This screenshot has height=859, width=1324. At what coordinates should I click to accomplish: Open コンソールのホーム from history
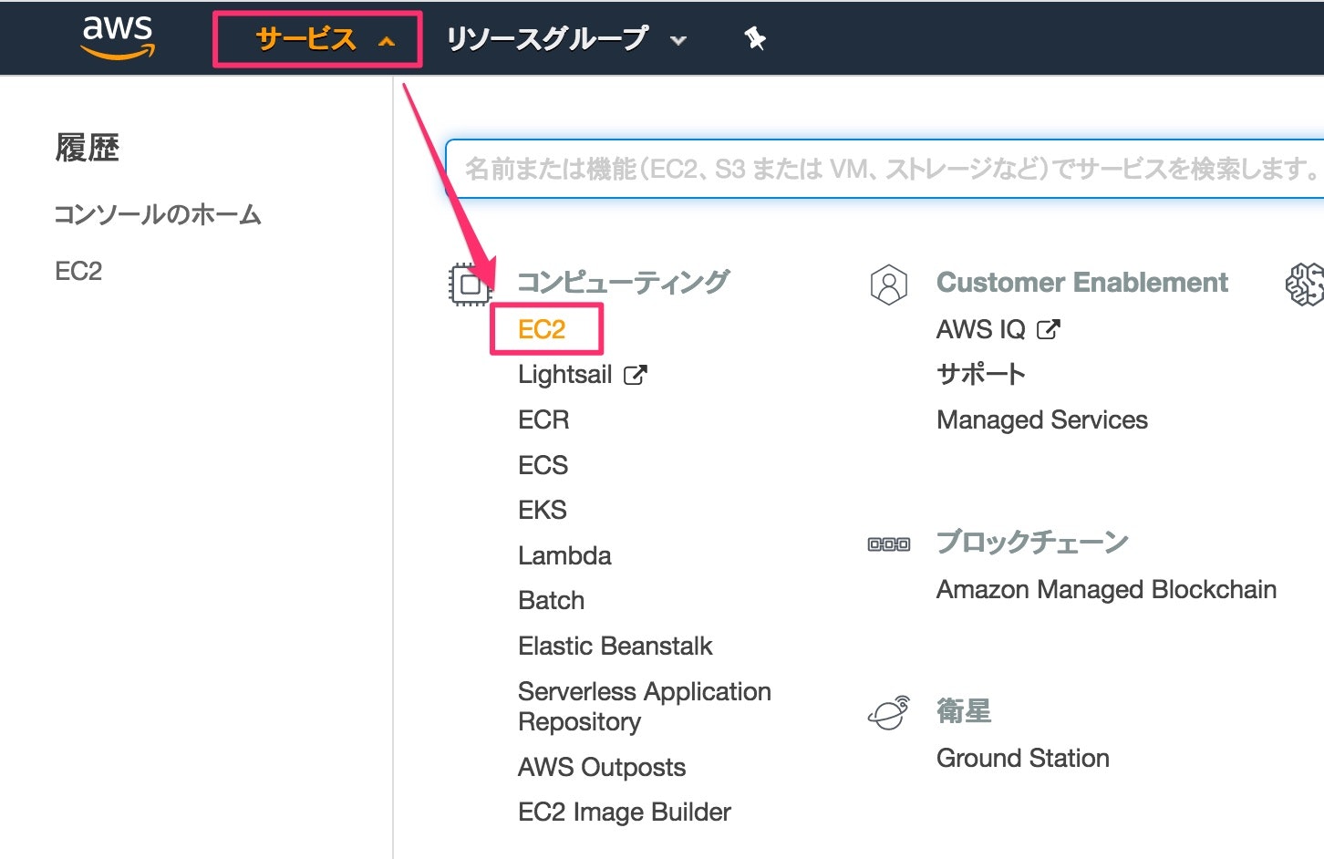coord(158,215)
